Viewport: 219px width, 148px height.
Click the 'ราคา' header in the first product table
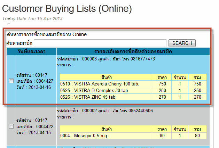(x=162, y=77)
